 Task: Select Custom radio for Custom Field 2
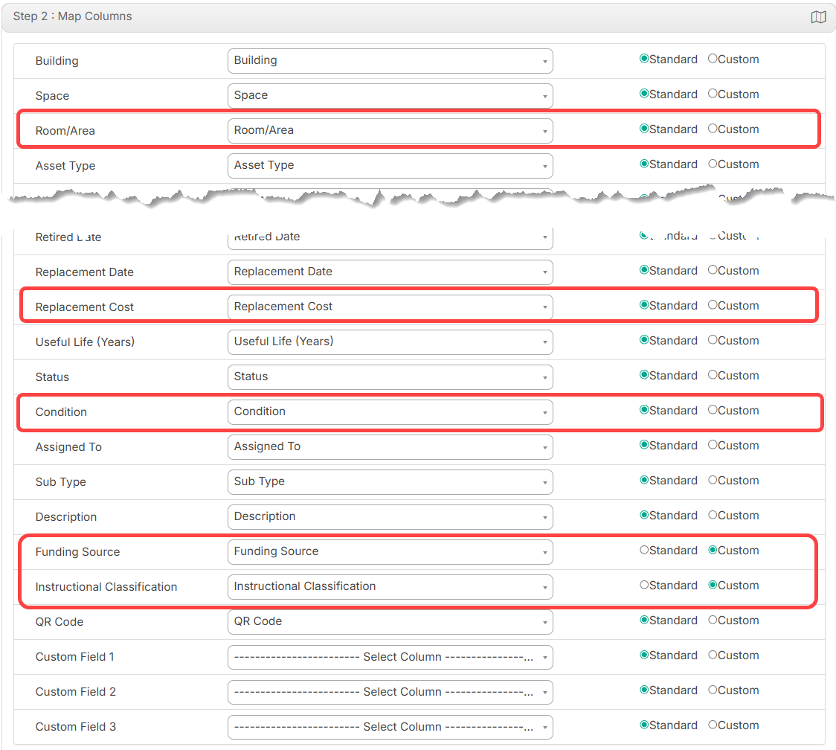pos(713,690)
